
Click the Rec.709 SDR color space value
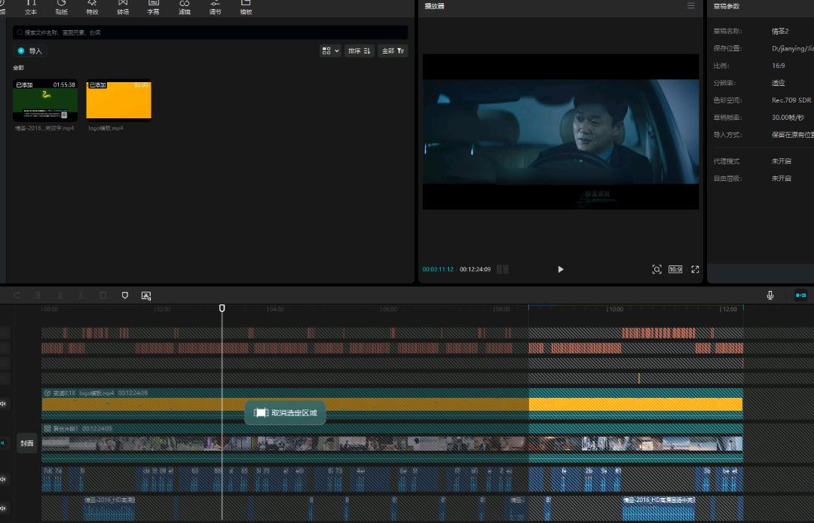click(791, 100)
